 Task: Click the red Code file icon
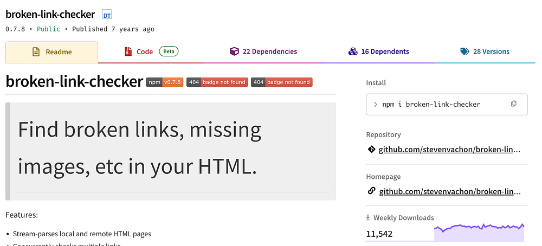pyautogui.click(x=128, y=52)
